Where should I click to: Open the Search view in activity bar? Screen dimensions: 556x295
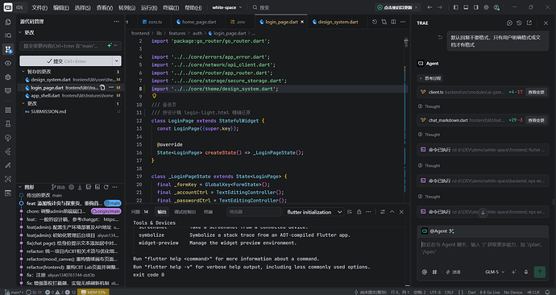(x=8, y=35)
